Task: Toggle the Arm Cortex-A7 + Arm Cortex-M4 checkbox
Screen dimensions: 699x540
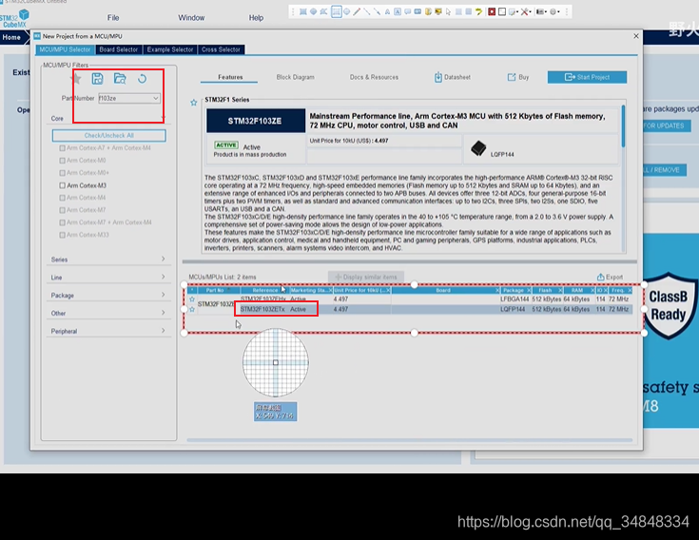Action: 63,148
